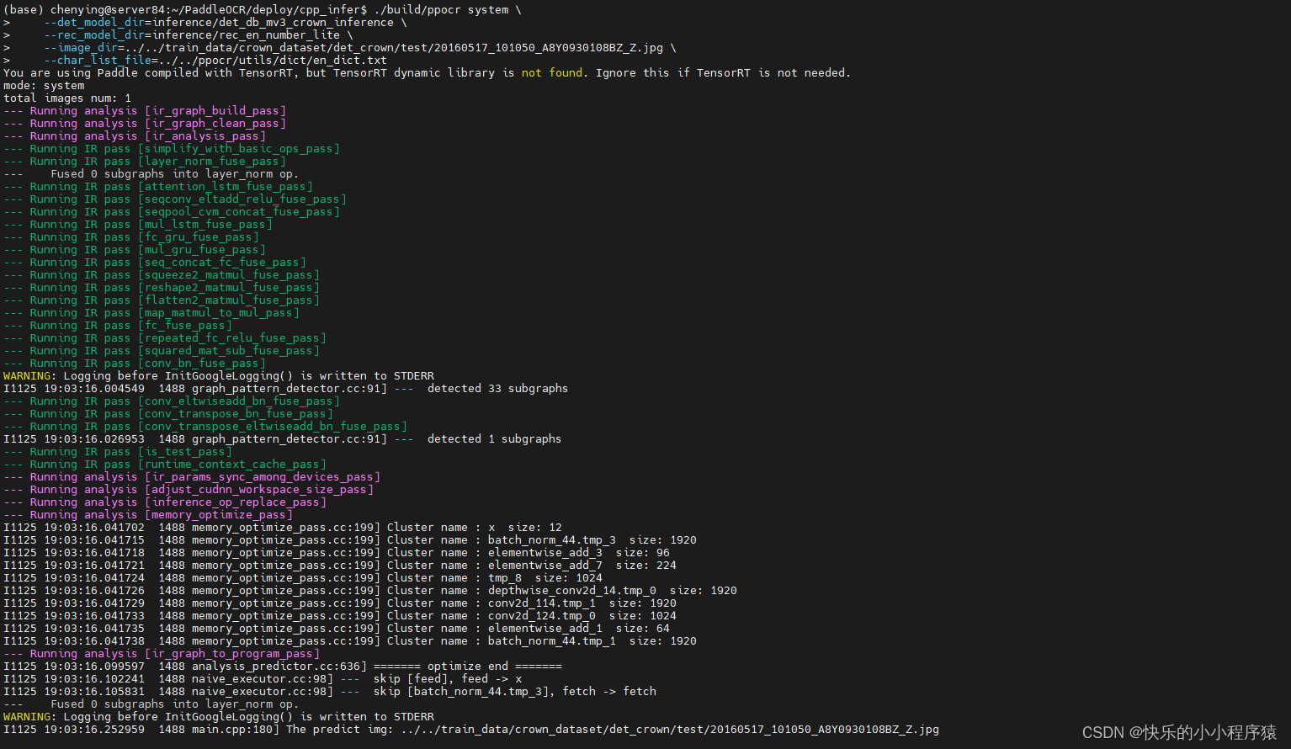The height and width of the screenshot is (749, 1291).
Task: Click 'elementwise_add_3 size: 96' entry
Action: coord(579,553)
